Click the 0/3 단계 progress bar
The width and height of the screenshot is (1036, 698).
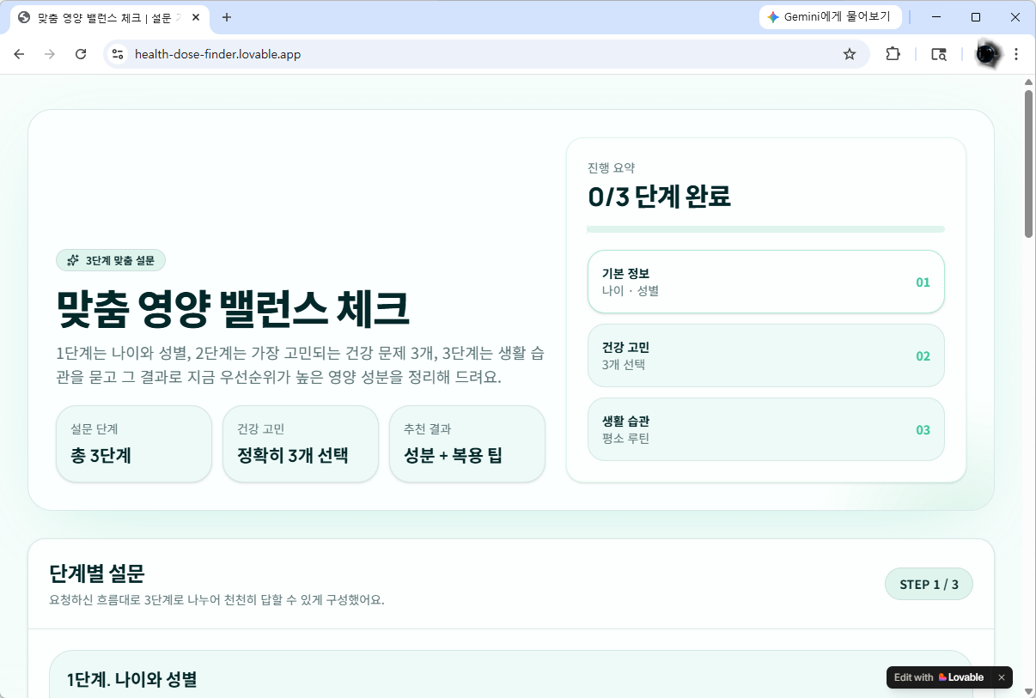point(765,229)
